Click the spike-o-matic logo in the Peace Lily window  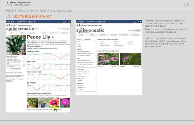pos(20,29)
